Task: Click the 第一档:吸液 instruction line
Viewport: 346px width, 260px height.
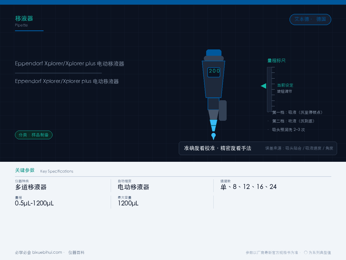Action: [297, 112]
